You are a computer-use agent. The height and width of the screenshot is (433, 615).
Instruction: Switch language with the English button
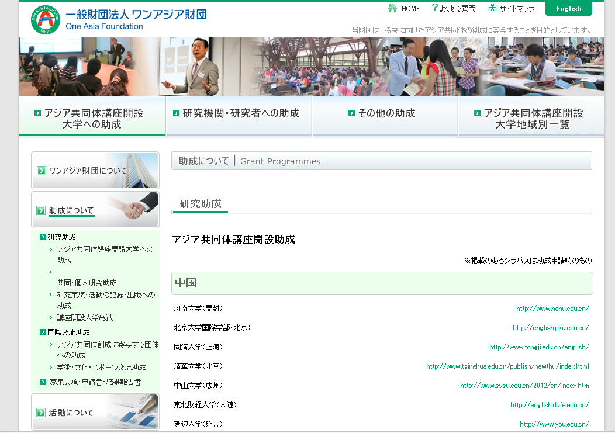568,9
